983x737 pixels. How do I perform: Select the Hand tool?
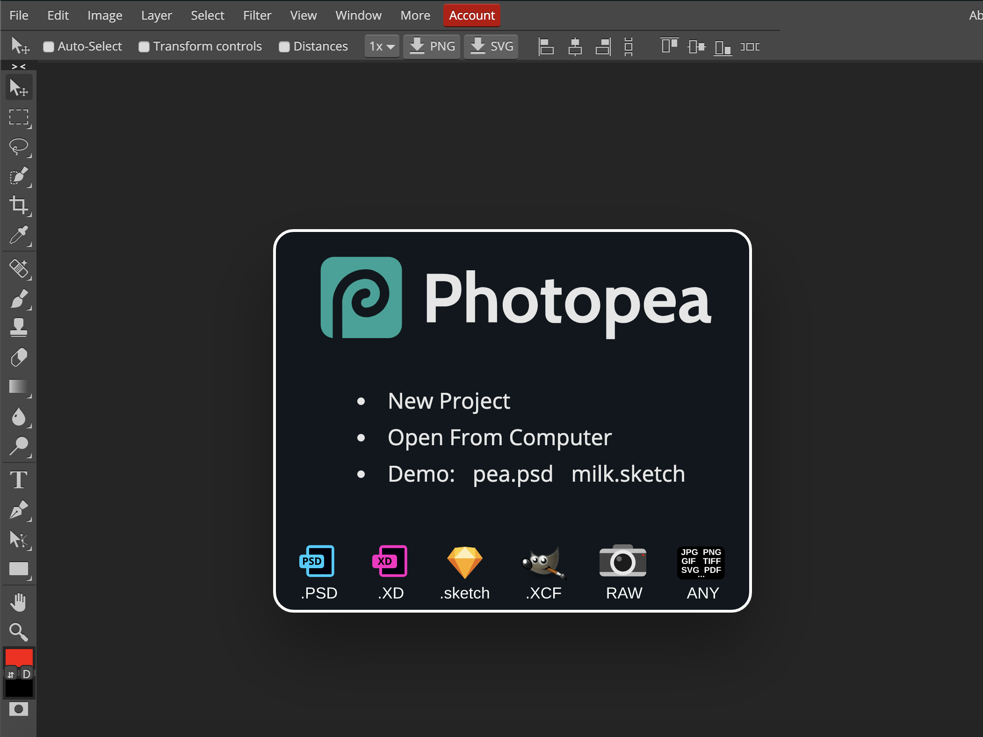[x=19, y=602]
